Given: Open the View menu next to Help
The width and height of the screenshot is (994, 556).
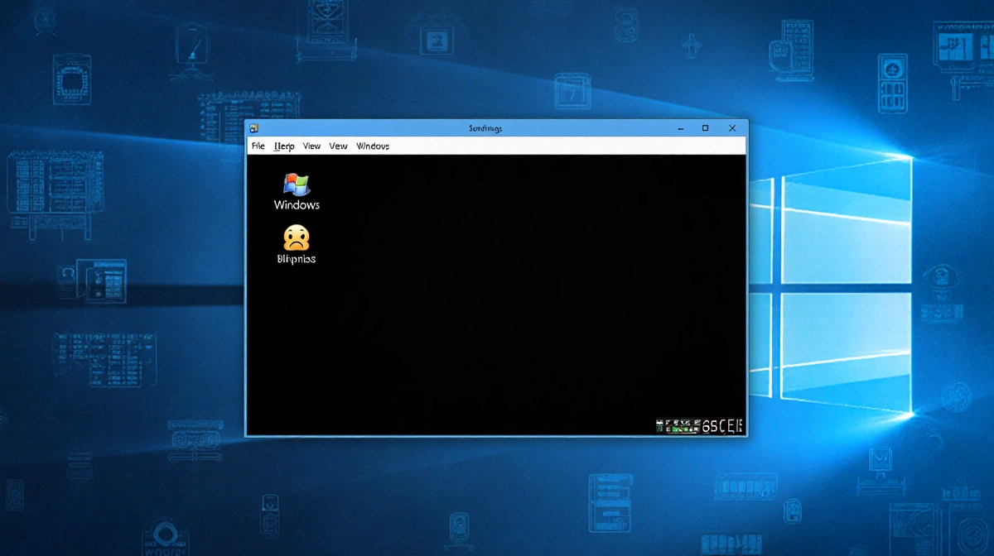Looking at the screenshot, I should pyautogui.click(x=311, y=146).
